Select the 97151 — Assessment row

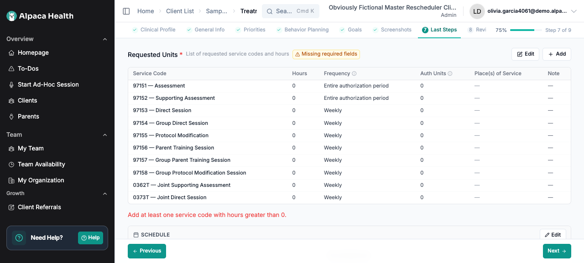tap(349, 86)
